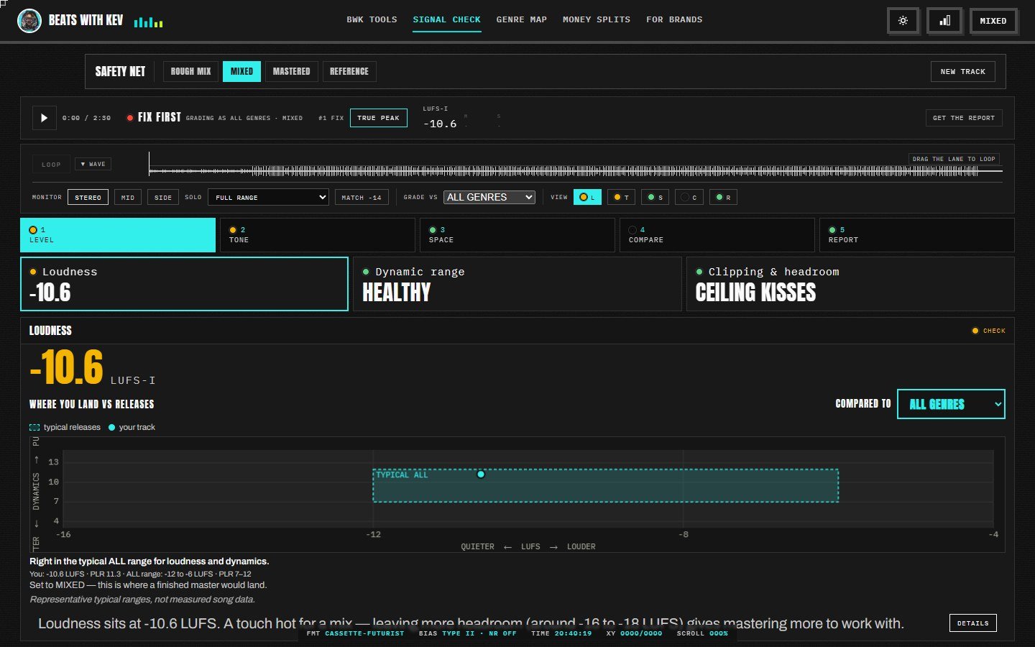Image resolution: width=1035 pixels, height=647 pixels.
Task: Expand the Wave view dropdown
Action: pos(93,164)
